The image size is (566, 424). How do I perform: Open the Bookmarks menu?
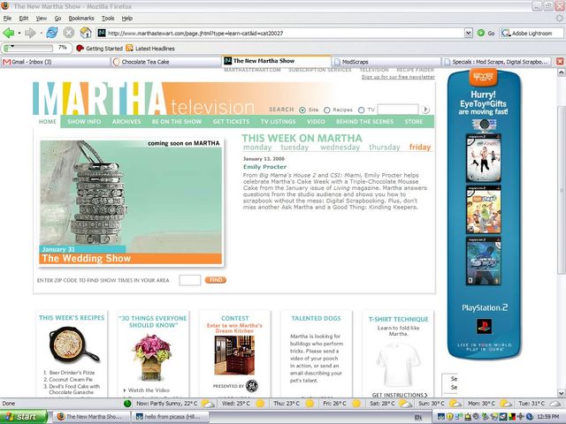(x=81, y=18)
